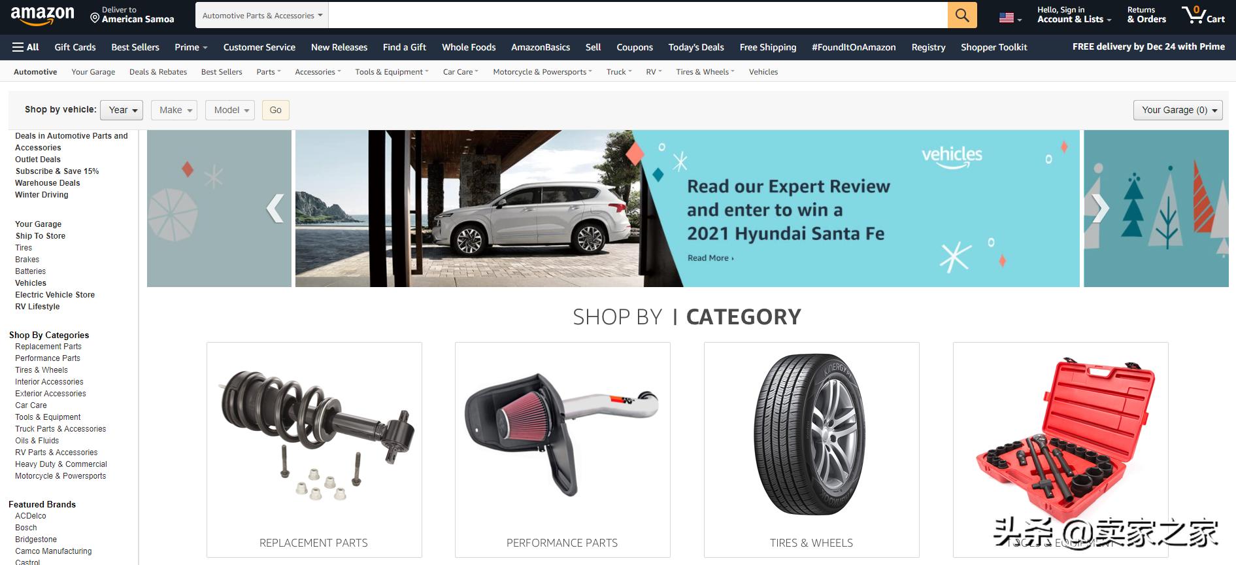This screenshot has height=565, width=1236.
Task: Open the shopping cart icon
Action: (1203, 15)
